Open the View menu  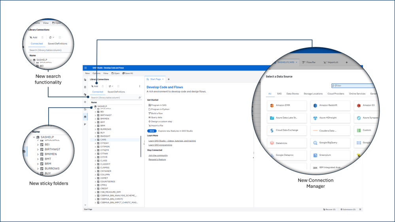pyautogui.click(x=106, y=73)
